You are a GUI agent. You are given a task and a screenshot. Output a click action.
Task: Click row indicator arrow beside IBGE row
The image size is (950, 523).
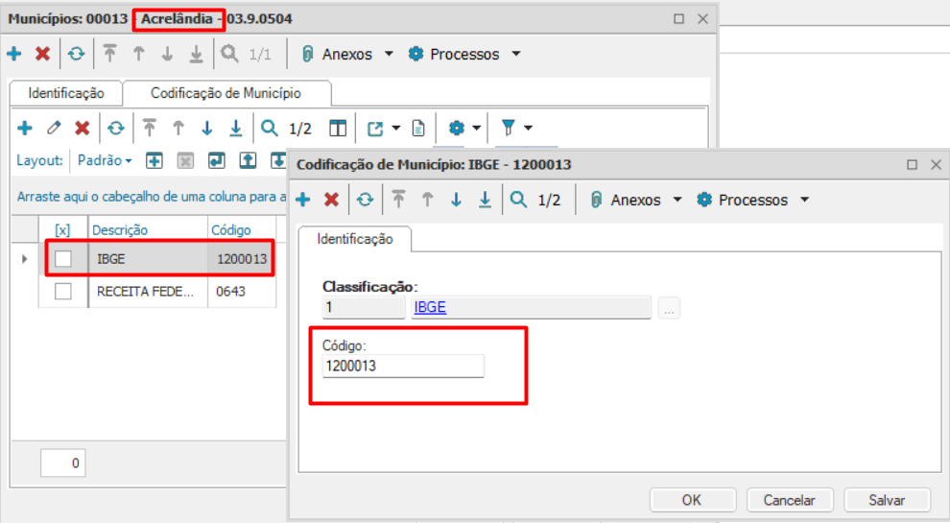click(24, 259)
